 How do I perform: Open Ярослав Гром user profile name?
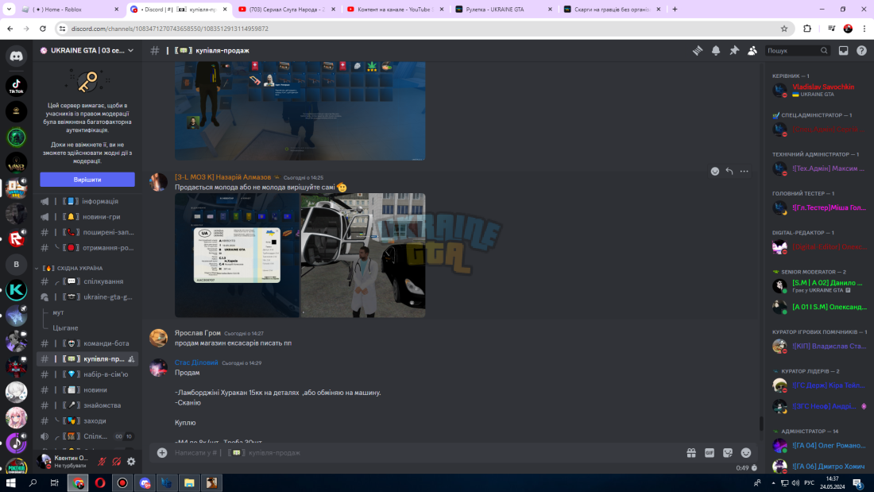(x=198, y=333)
